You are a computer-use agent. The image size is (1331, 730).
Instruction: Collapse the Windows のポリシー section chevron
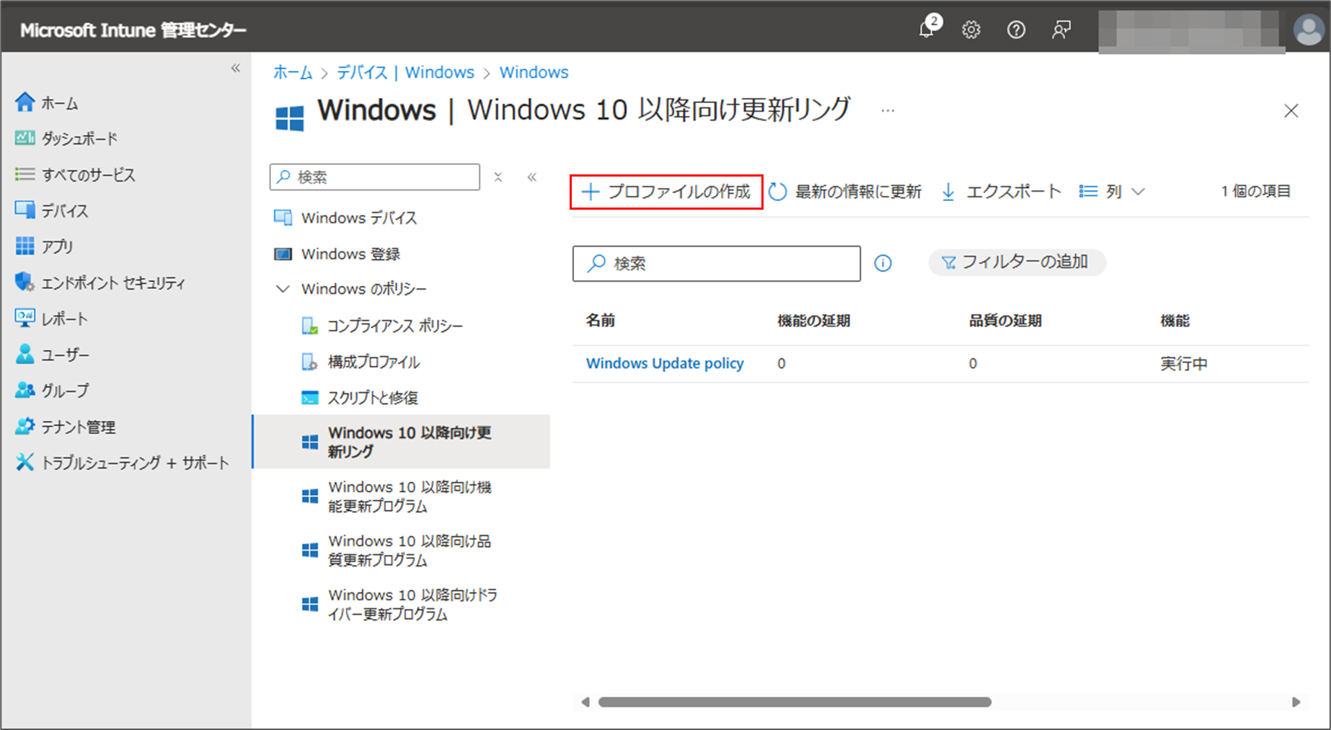point(283,289)
